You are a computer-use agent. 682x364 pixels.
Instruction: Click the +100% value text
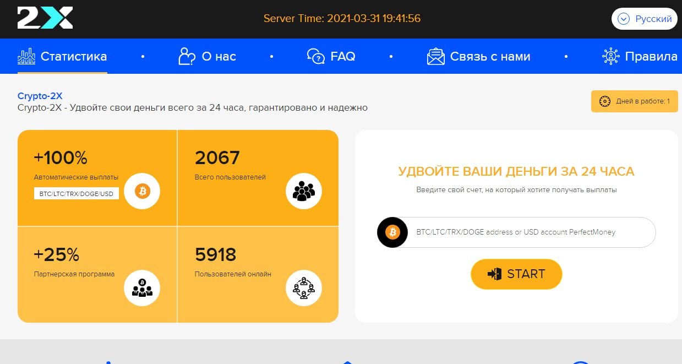click(61, 158)
